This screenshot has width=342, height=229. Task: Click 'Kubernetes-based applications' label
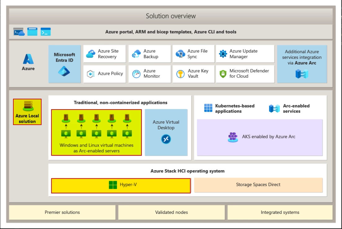[235, 108]
